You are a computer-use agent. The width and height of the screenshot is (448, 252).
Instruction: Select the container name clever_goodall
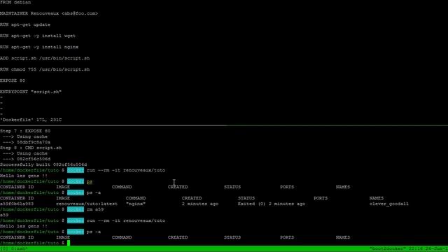pos(389,204)
